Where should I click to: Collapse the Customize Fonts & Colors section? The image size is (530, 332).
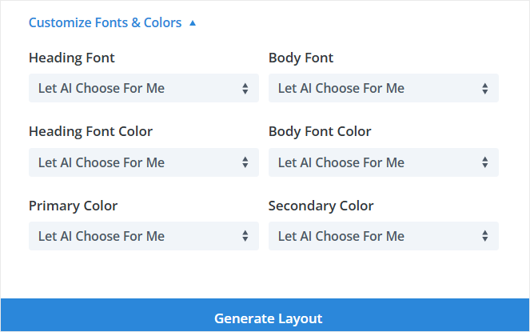tap(112, 22)
